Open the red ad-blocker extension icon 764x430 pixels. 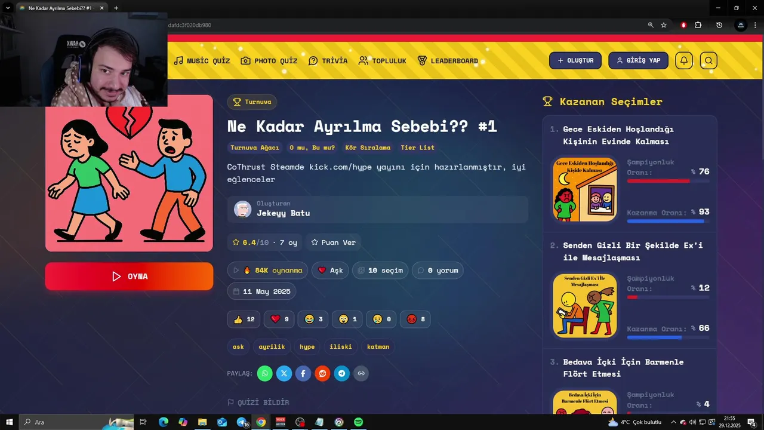(683, 25)
